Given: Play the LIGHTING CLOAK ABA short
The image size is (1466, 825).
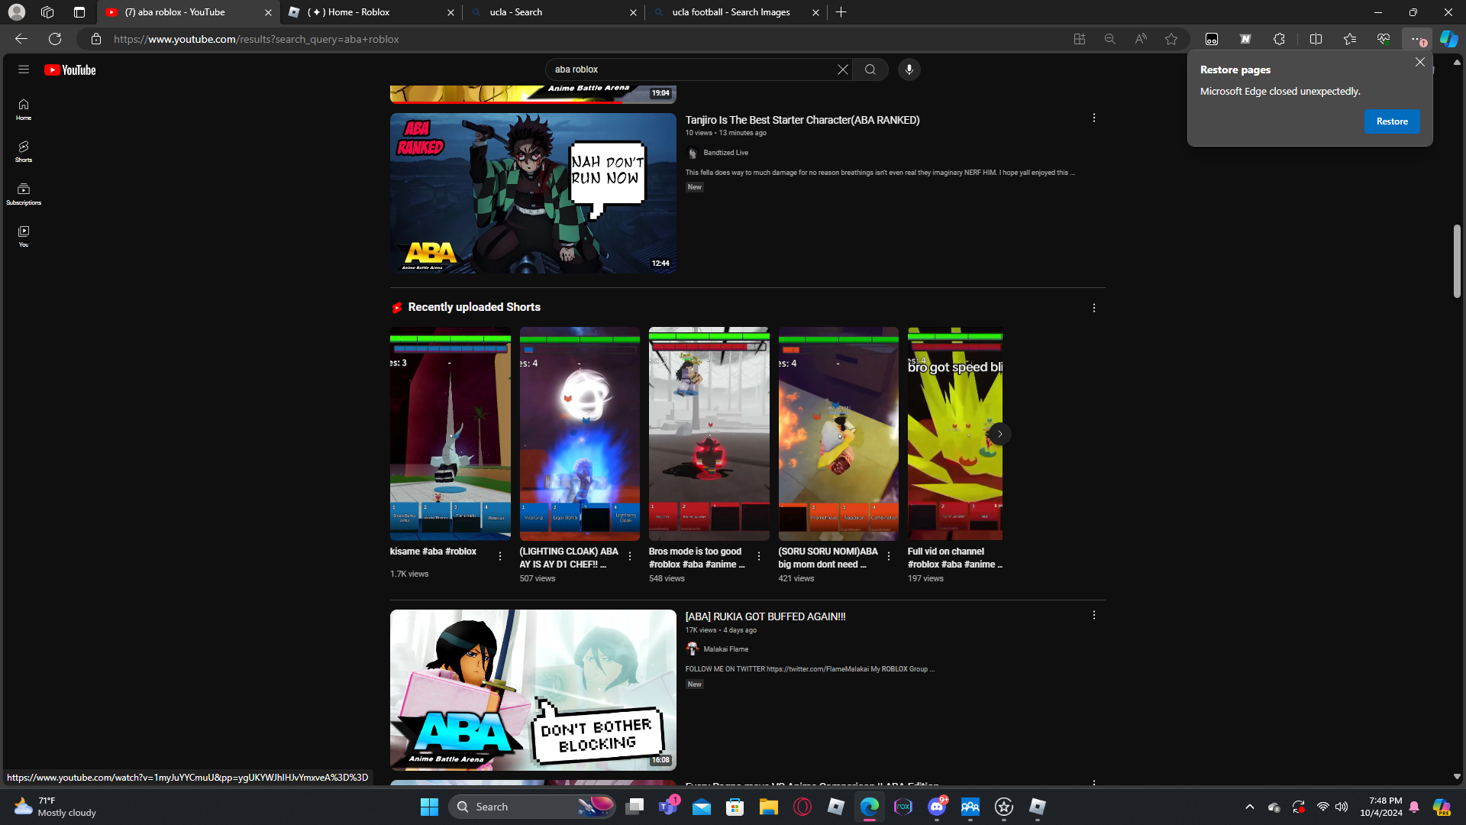Looking at the screenshot, I should tap(580, 434).
